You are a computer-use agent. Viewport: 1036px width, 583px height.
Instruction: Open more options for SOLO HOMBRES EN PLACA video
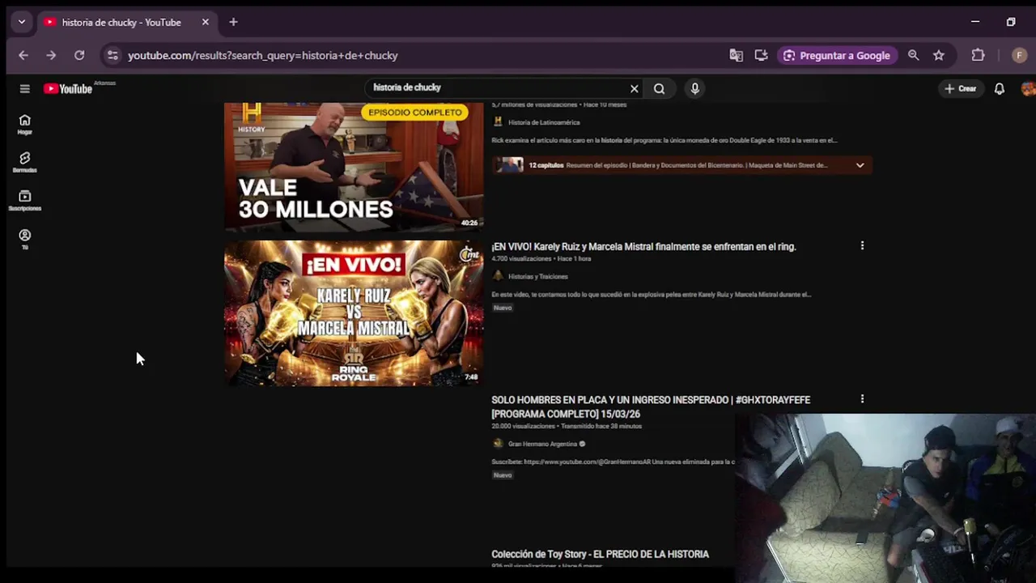pyautogui.click(x=862, y=399)
